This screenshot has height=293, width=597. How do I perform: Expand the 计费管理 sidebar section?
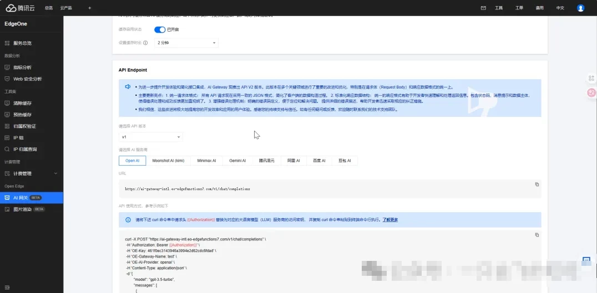(32, 173)
